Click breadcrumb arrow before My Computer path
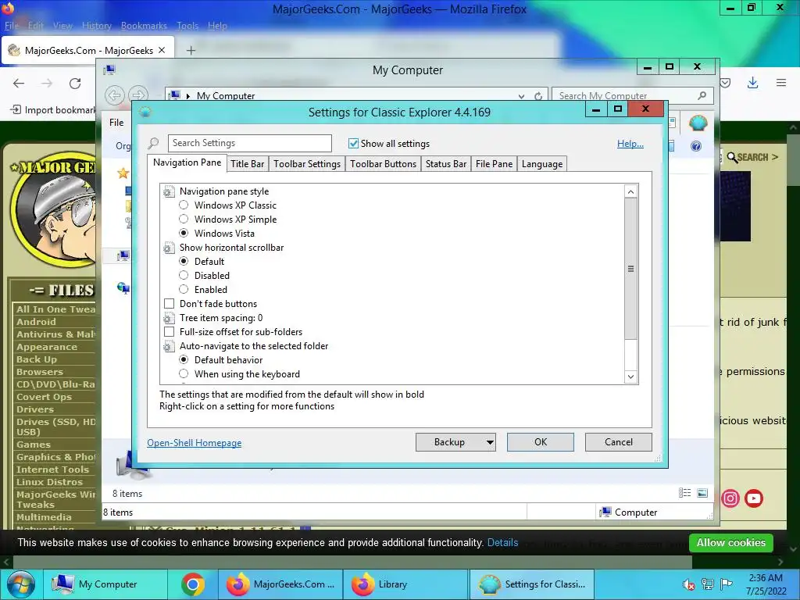This screenshot has width=800, height=600. pos(187,96)
